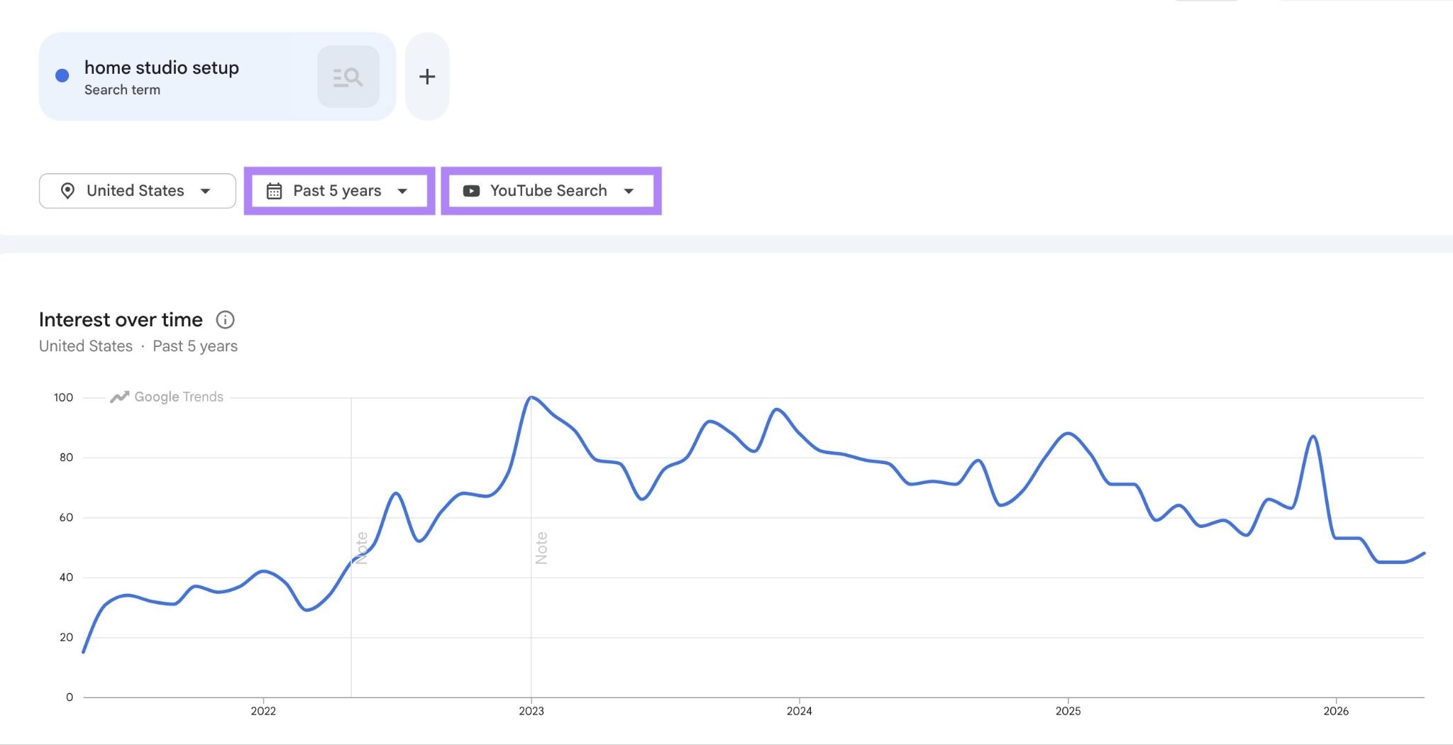The image size is (1453, 745).
Task: Click the 2024 label on chart axis
Action: click(799, 711)
